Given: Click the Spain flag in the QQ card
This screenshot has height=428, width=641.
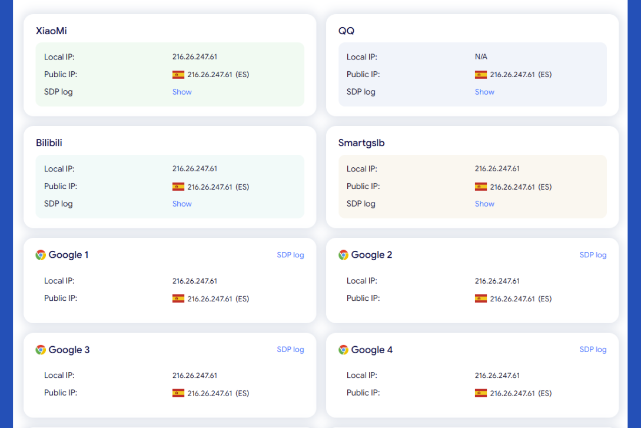Looking at the screenshot, I should pyautogui.click(x=481, y=75).
